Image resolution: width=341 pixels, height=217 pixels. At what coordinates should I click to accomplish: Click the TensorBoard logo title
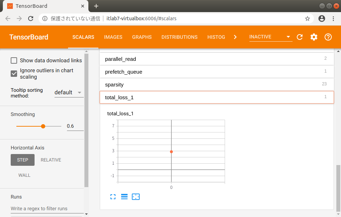(x=29, y=37)
